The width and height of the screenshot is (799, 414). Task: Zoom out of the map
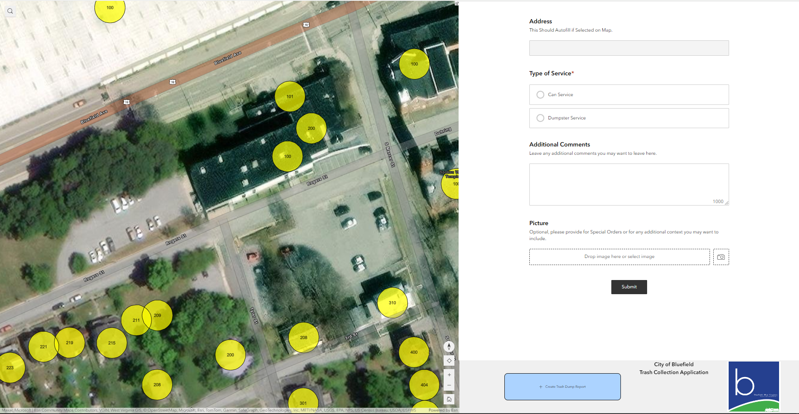click(x=449, y=385)
